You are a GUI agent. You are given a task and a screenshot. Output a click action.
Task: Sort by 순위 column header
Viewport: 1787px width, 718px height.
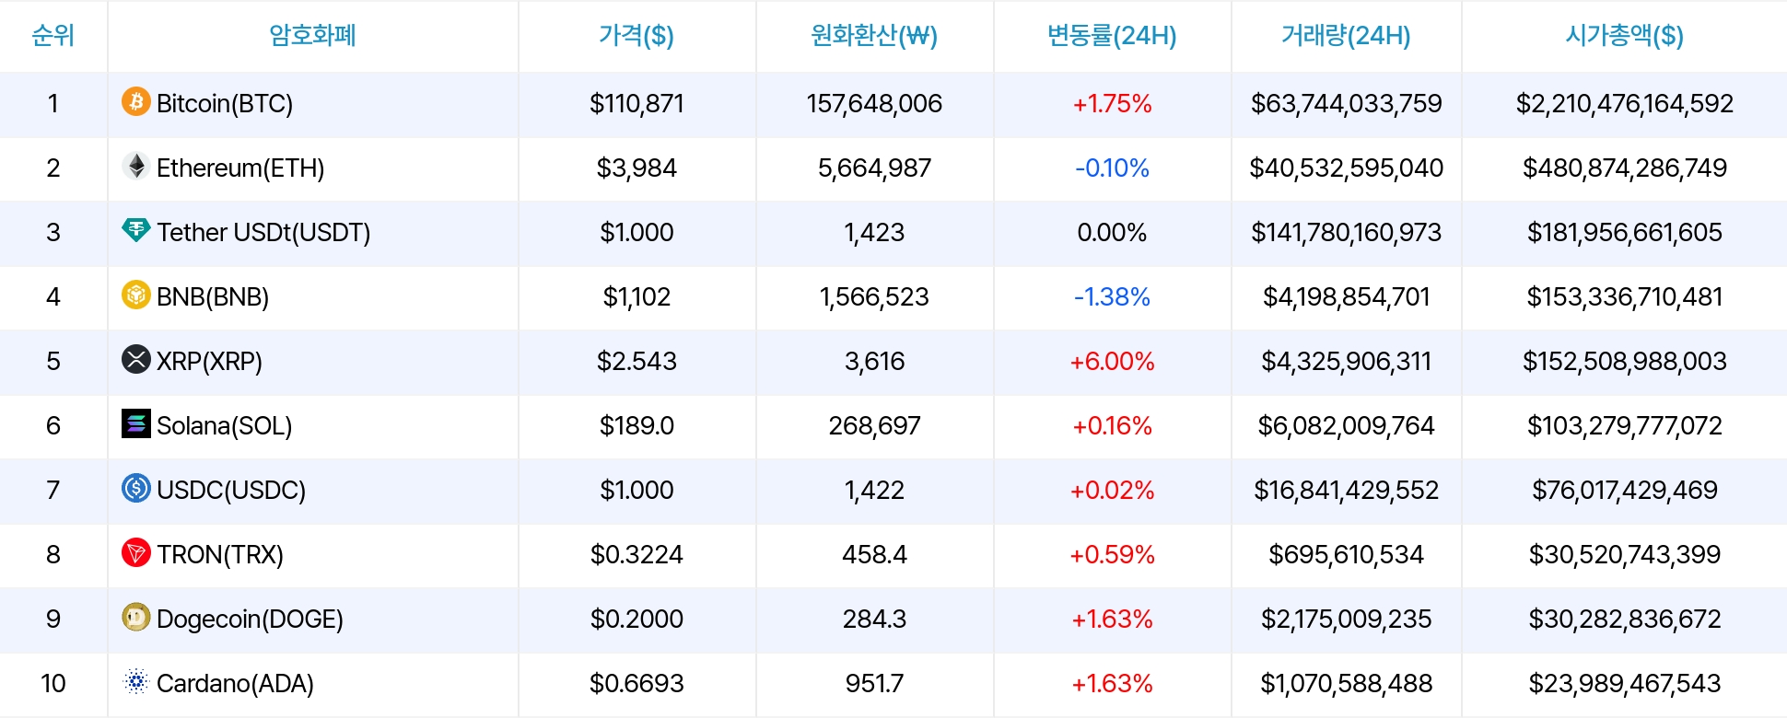pos(53,36)
